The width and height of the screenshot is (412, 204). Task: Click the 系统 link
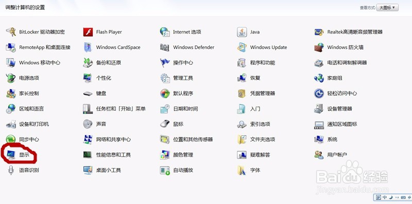[x=332, y=139]
